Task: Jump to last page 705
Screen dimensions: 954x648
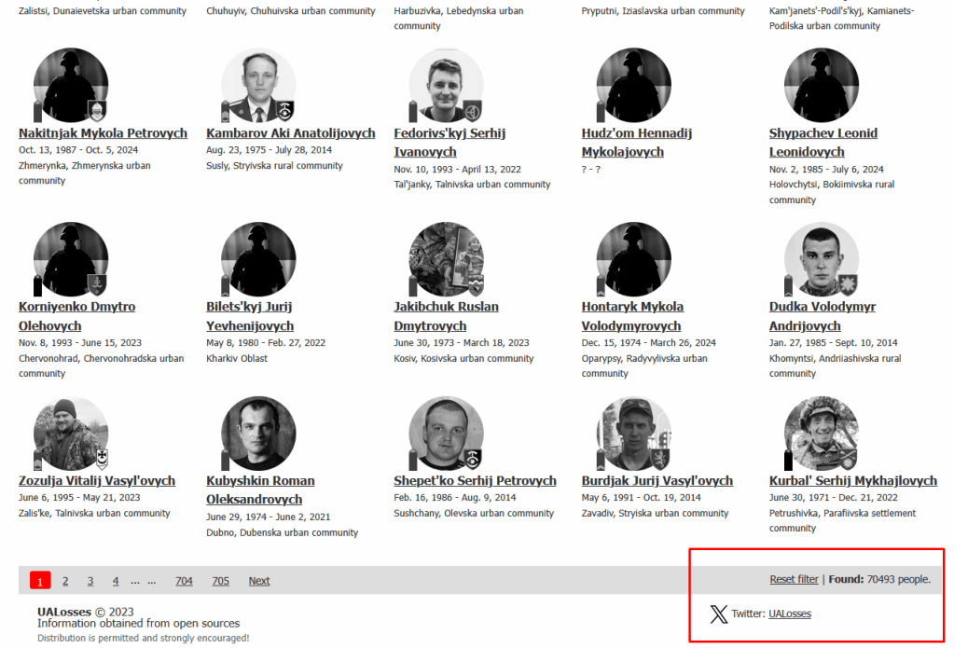Action: (220, 581)
